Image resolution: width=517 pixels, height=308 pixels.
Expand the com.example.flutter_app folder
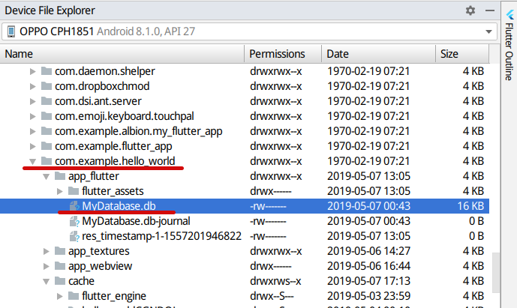pos(33,146)
